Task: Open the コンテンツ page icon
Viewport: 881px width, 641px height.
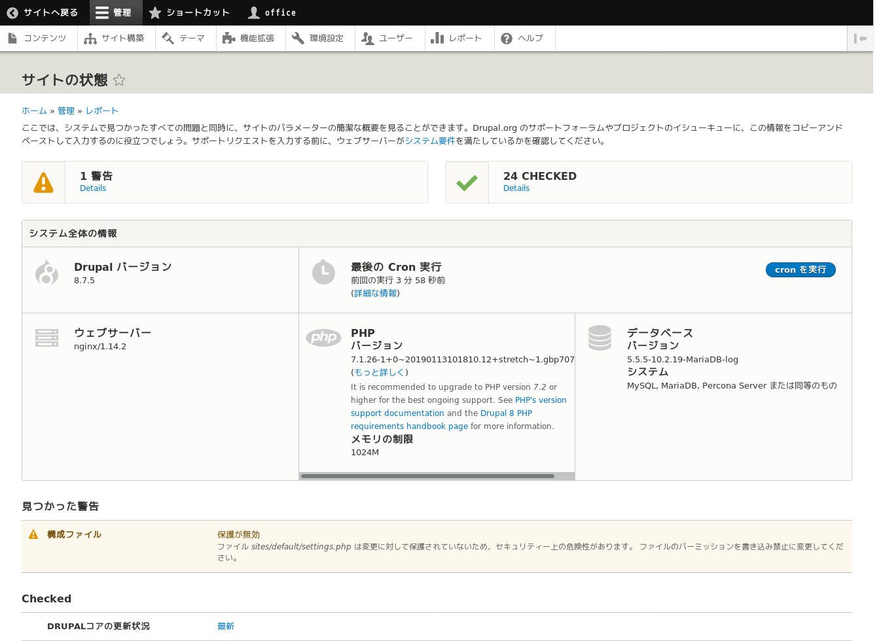Action: (12, 39)
